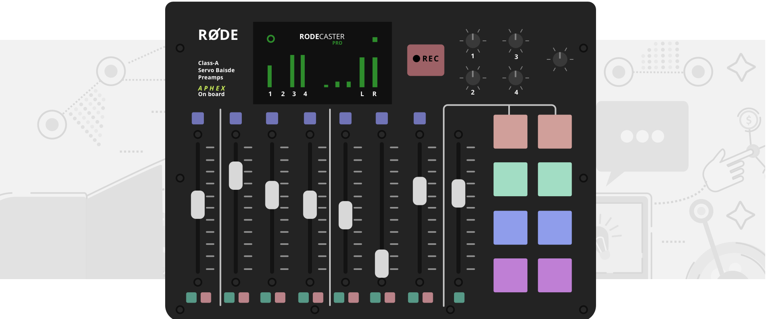766x319 pixels.
Task: Click the fourth channel fader handle
Action: 310,205
